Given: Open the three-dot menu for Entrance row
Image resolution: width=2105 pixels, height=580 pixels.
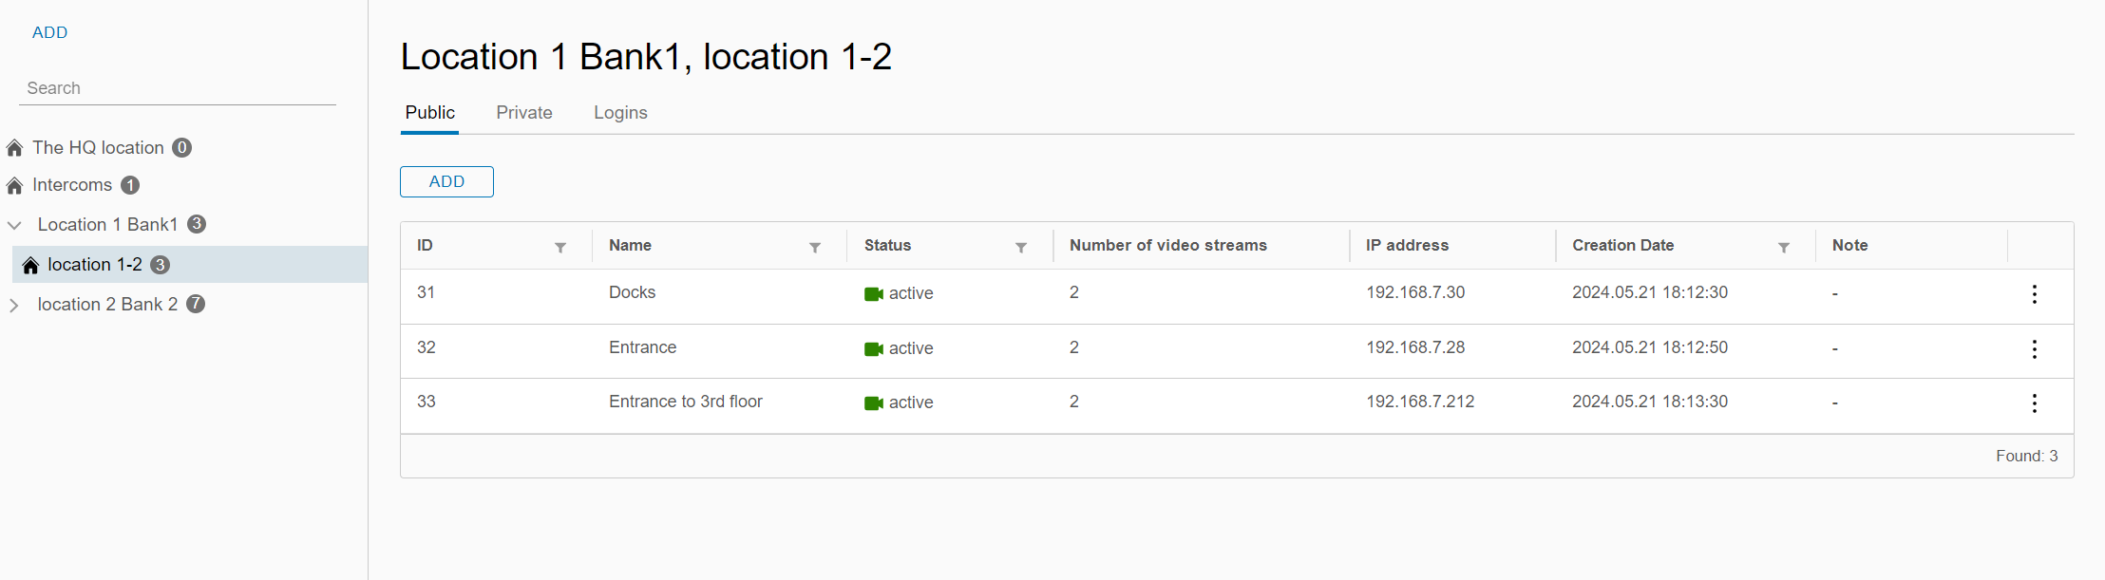Looking at the screenshot, I should 2034,349.
